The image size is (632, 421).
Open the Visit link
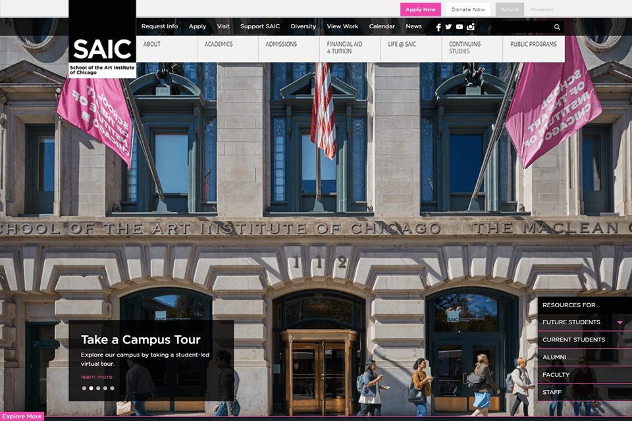223,26
